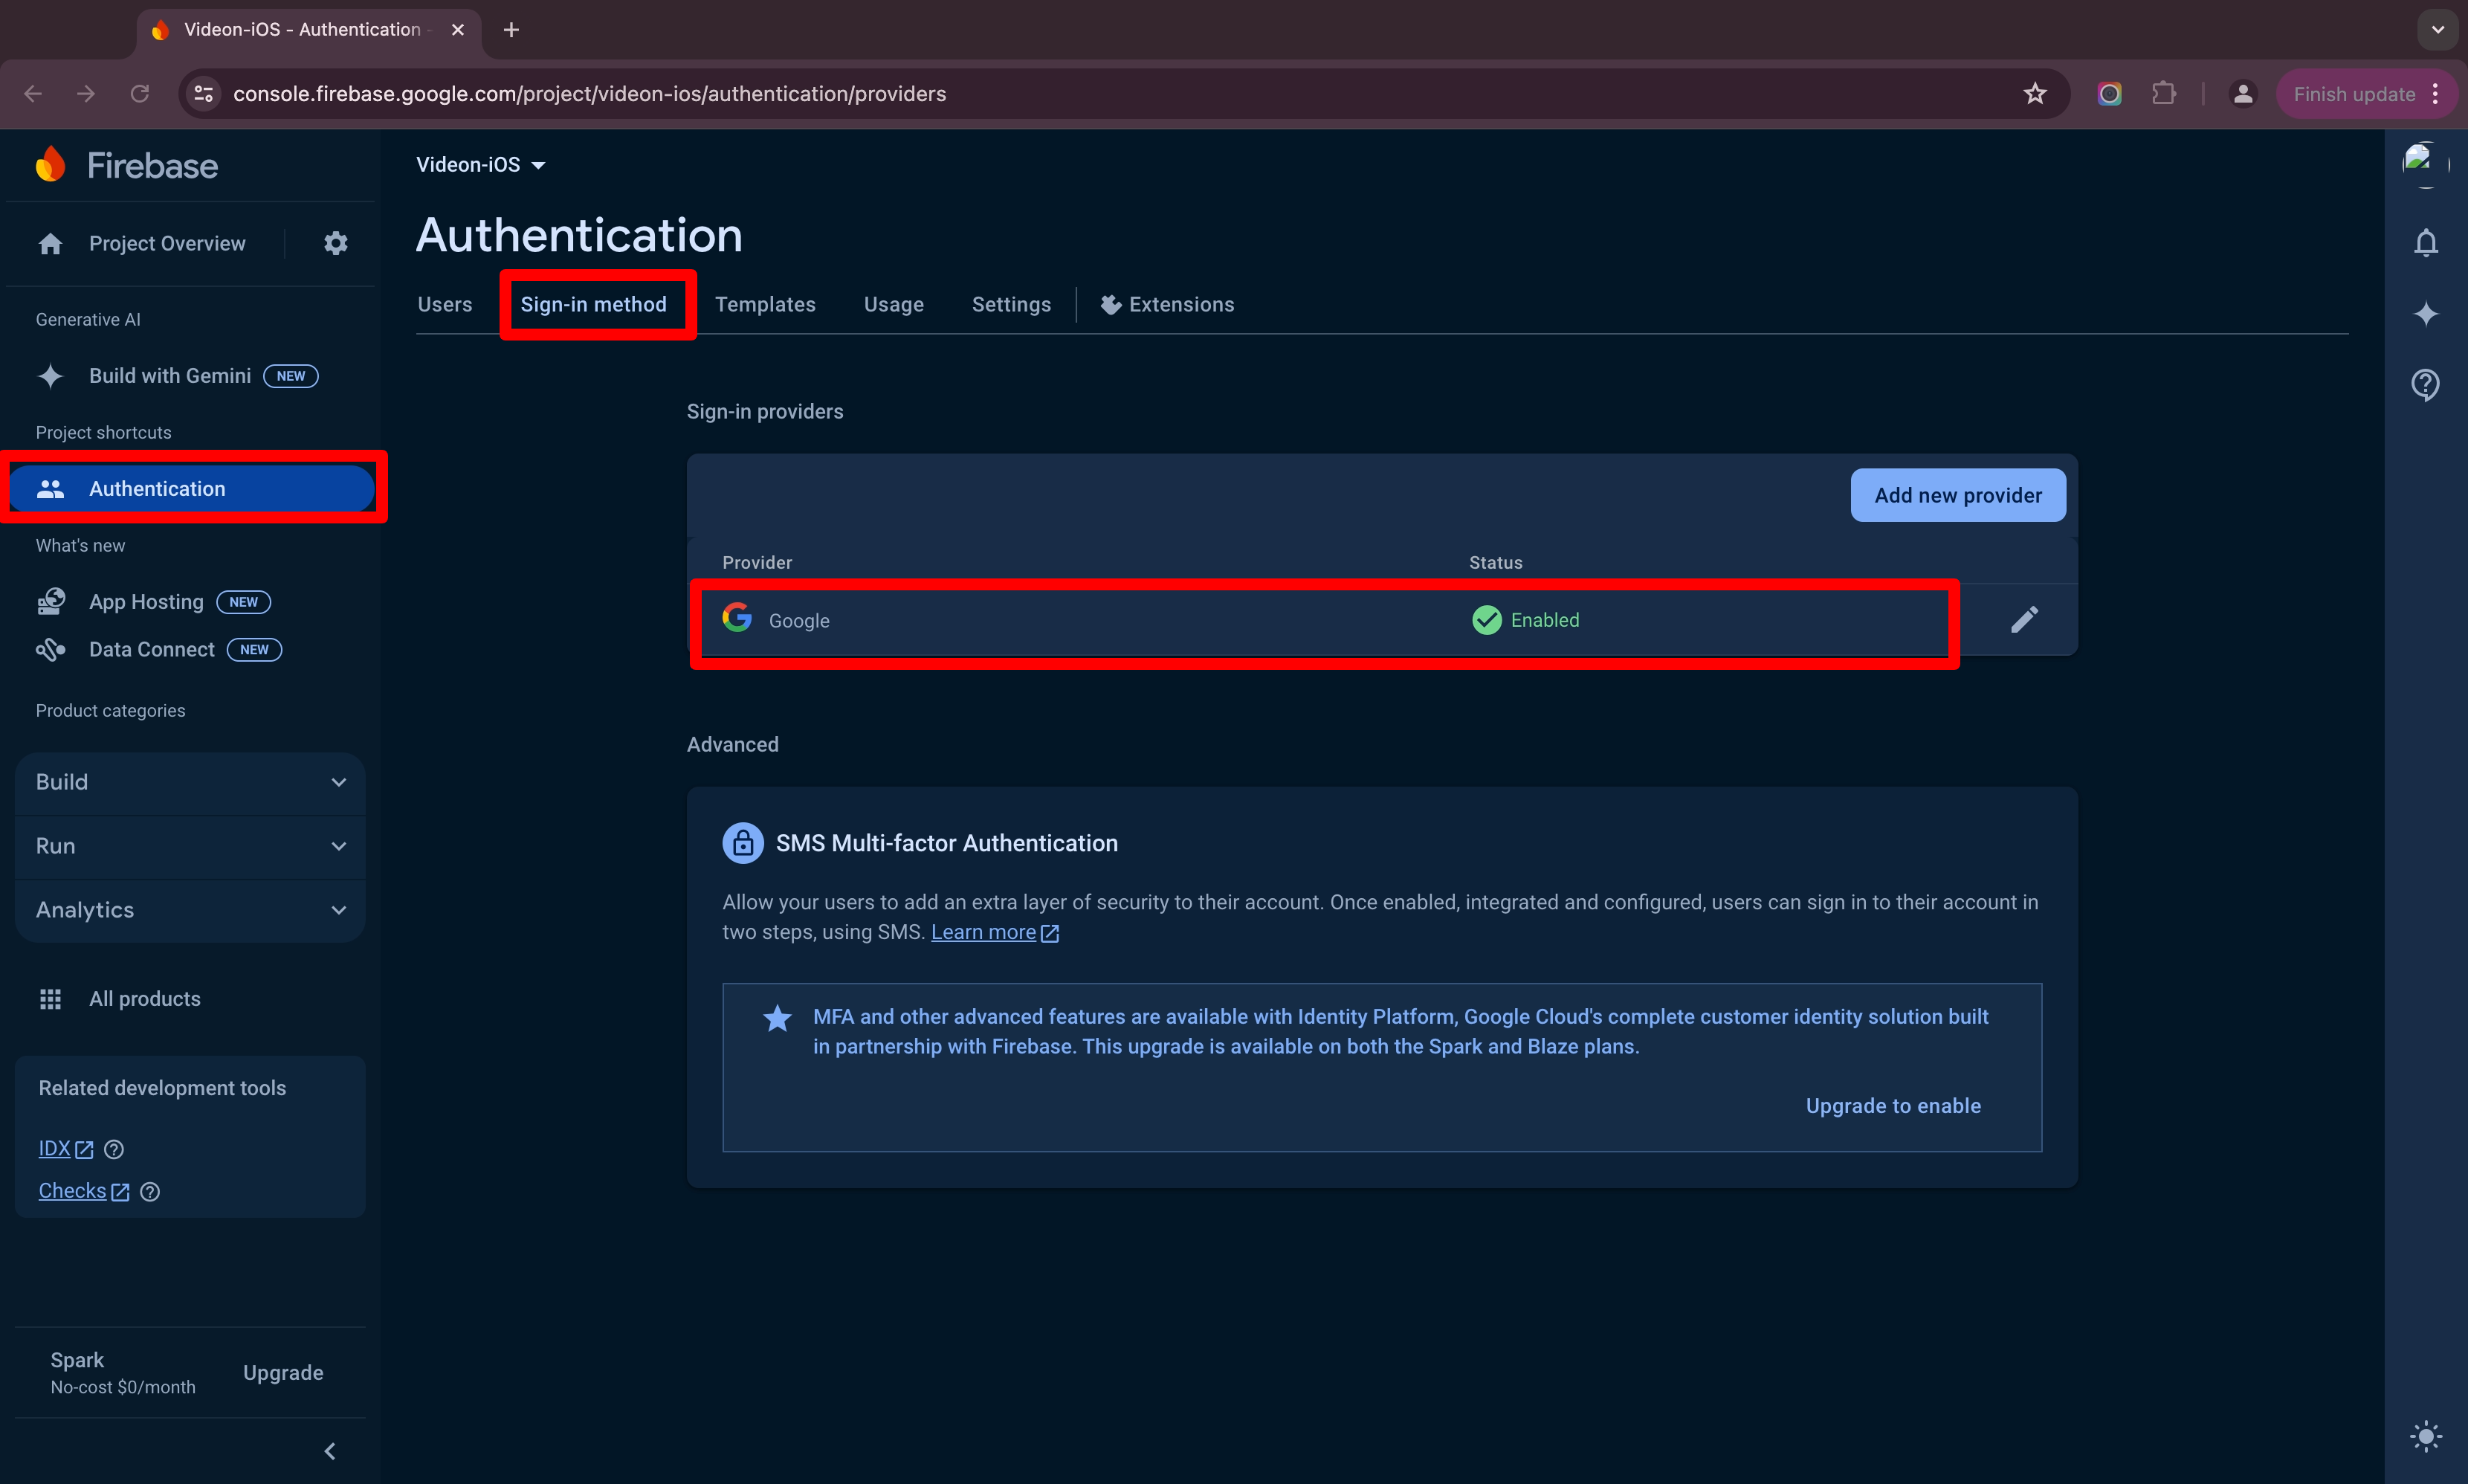Go forward in browser history
2468x1484 pixels.
(x=86, y=94)
